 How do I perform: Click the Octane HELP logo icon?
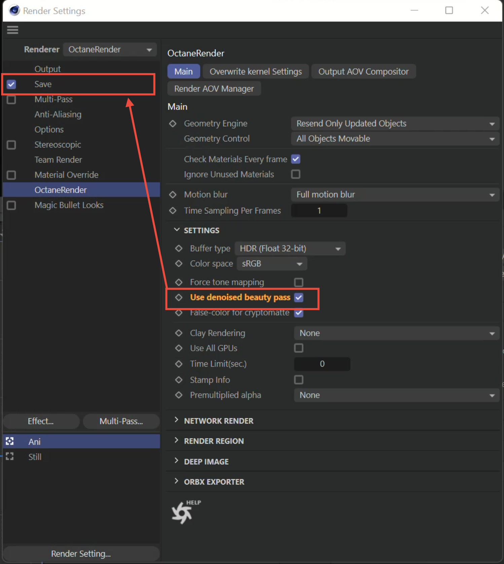point(183,512)
